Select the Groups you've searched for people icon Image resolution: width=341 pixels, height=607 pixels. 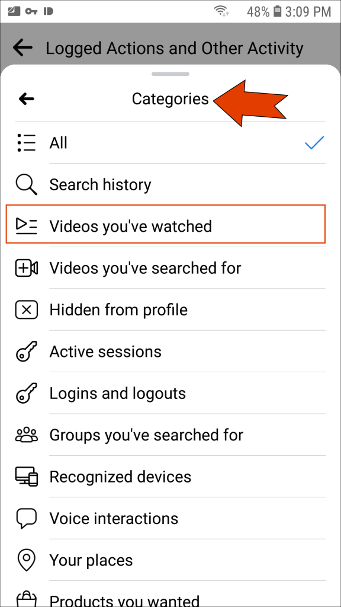click(x=26, y=435)
